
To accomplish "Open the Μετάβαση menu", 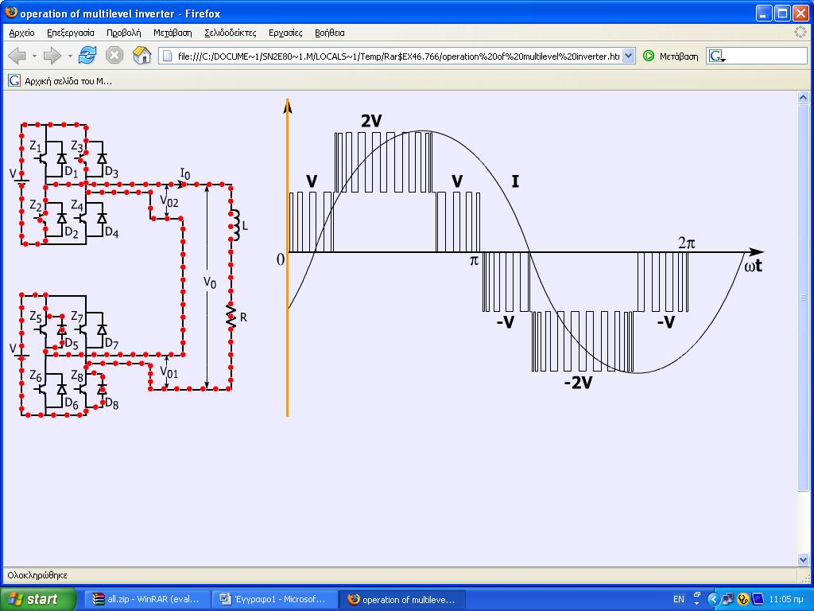I will (172, 33).
